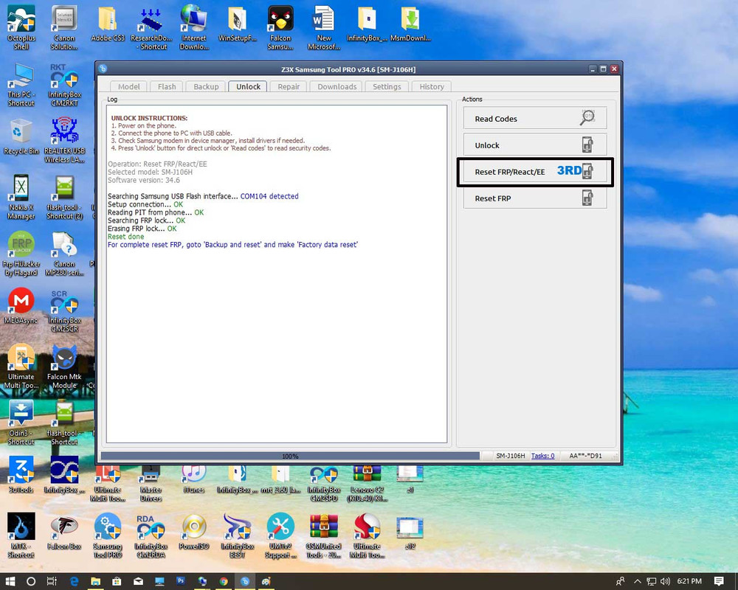The image size is (738, 590).
Task: Open Canon MP280 series desktop icon
Action: [x=64, y=254]
